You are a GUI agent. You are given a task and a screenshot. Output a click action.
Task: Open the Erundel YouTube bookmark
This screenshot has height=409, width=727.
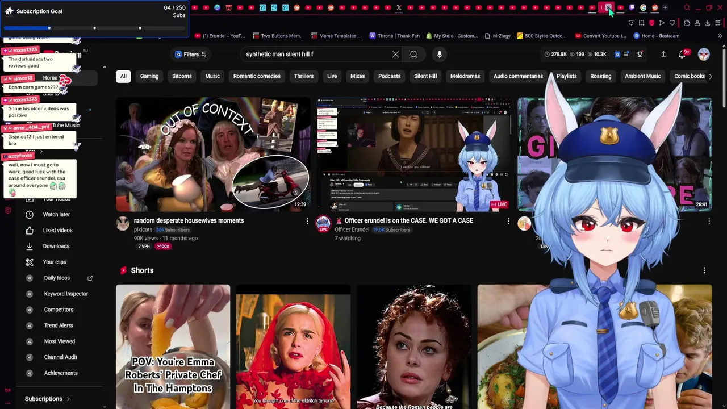click(220, 36)
